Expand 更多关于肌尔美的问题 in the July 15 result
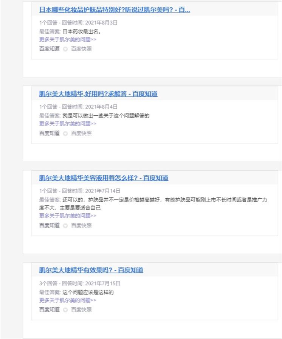 [68, 300]
